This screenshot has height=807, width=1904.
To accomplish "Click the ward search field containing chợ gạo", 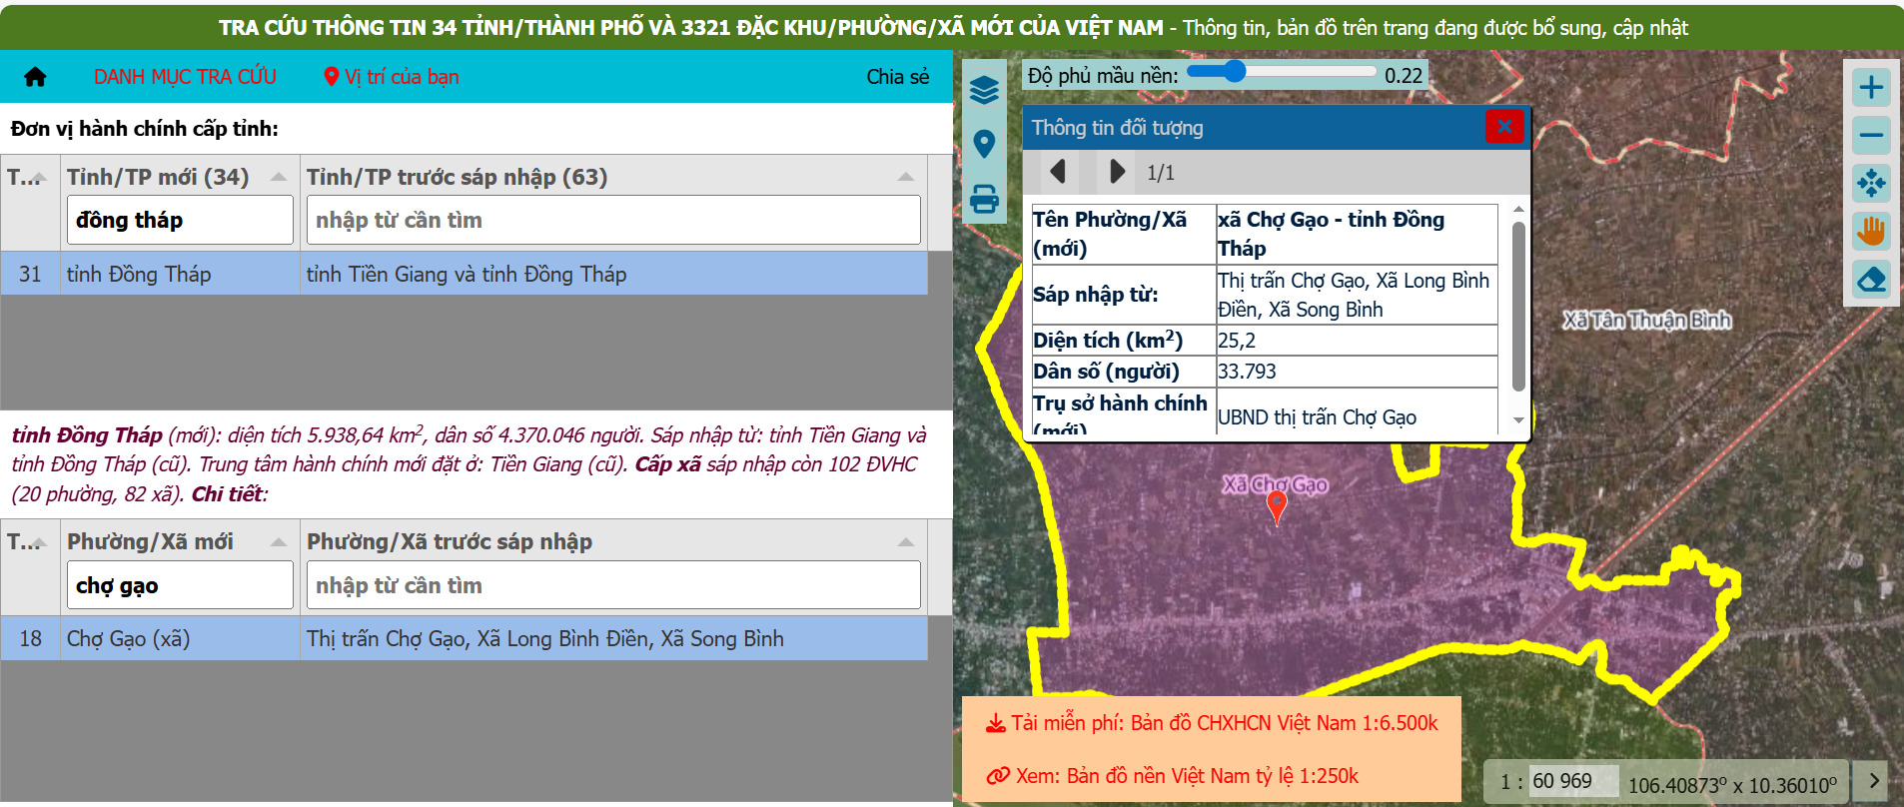I will pos(180,585).
